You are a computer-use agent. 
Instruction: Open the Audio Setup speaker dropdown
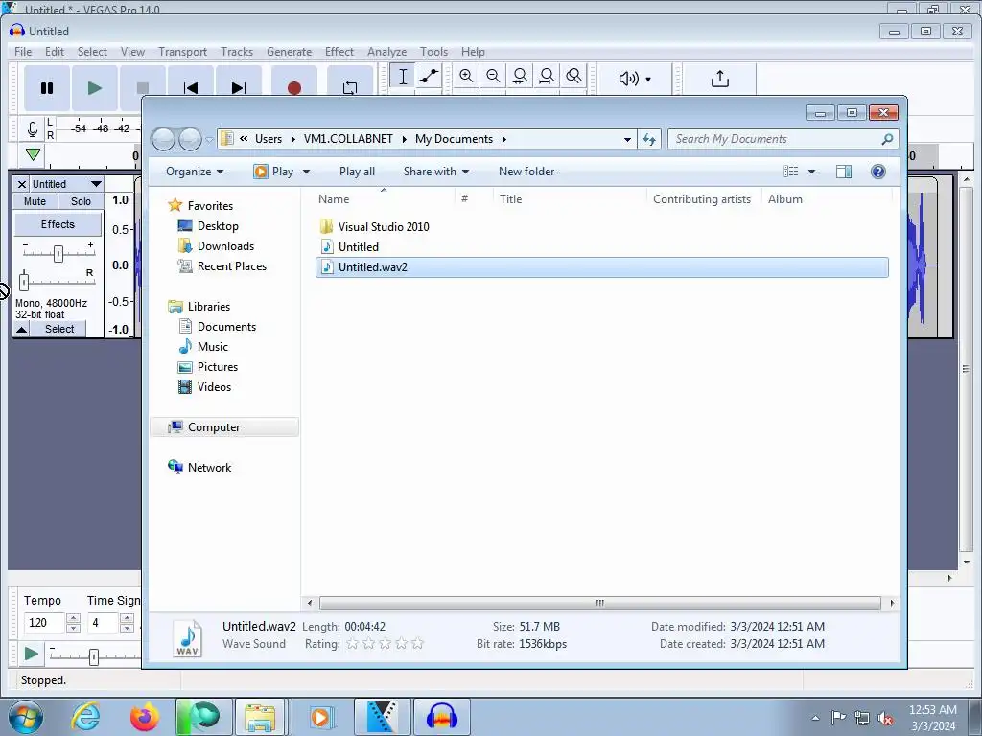(635, 79)
